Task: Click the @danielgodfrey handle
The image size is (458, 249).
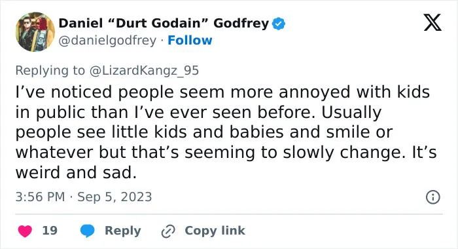Action: pos(107,41)
